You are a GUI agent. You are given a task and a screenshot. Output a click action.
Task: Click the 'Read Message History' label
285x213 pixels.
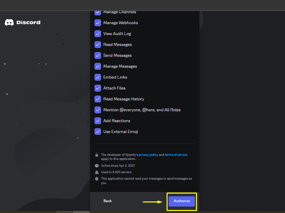124,99
